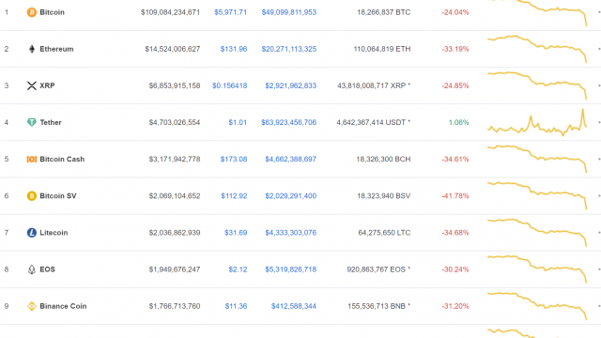Click Binance Coin volume $412,588,344
The height and width of the screenshot is (338, 601).
click(294, 306)
